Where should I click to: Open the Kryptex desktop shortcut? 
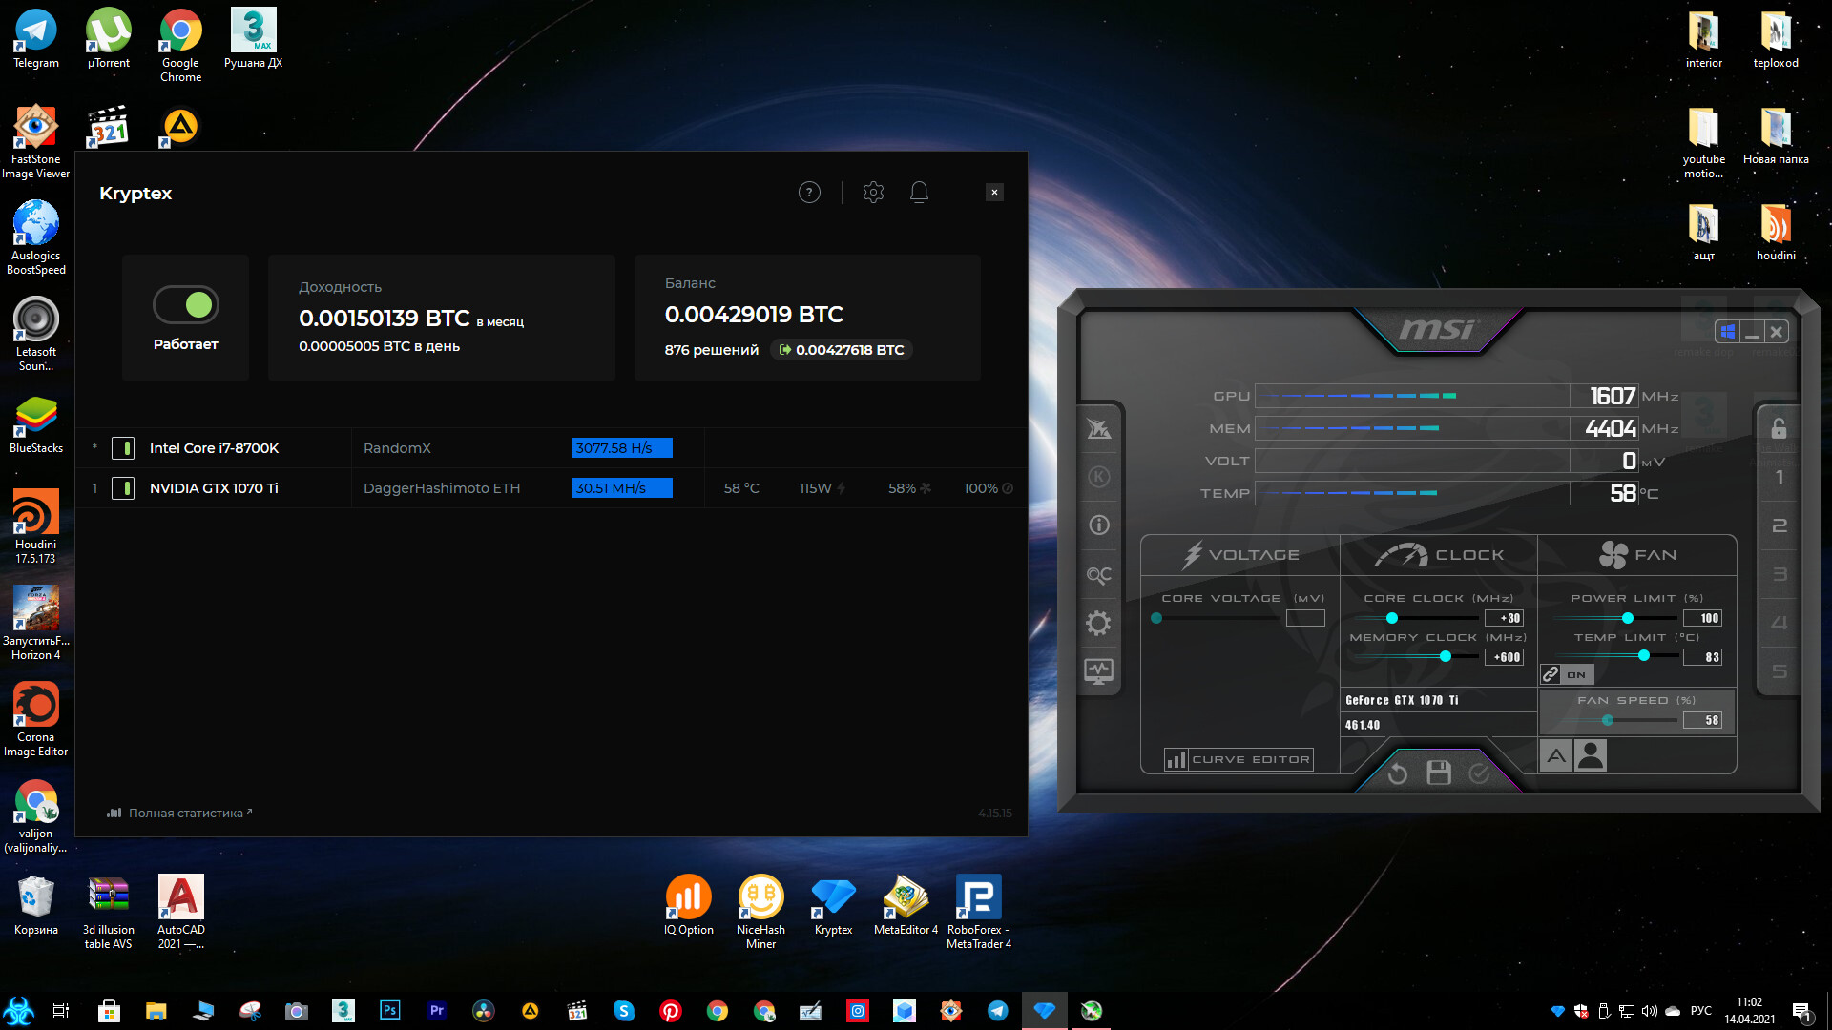833,906
